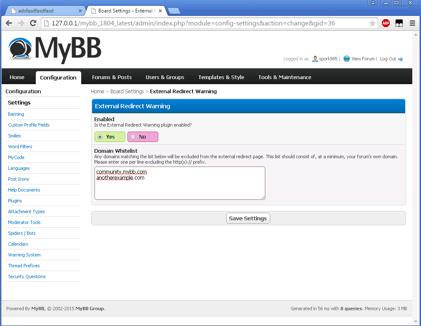Close the adsfasdfasdfasd tab
This screenshot has height=326, width=421.
click(80, 11)
